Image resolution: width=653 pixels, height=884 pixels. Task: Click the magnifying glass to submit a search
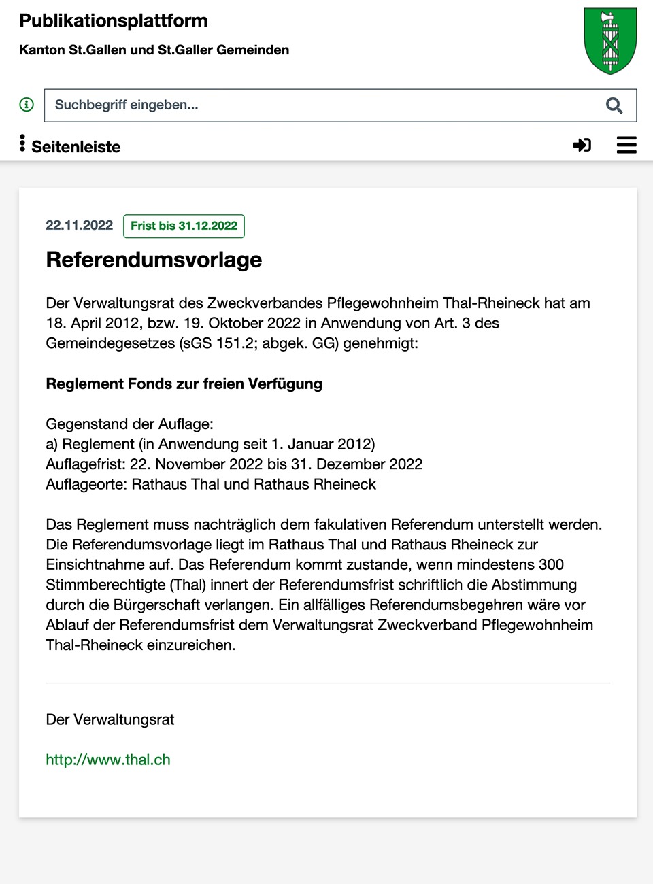click(613, 105)
